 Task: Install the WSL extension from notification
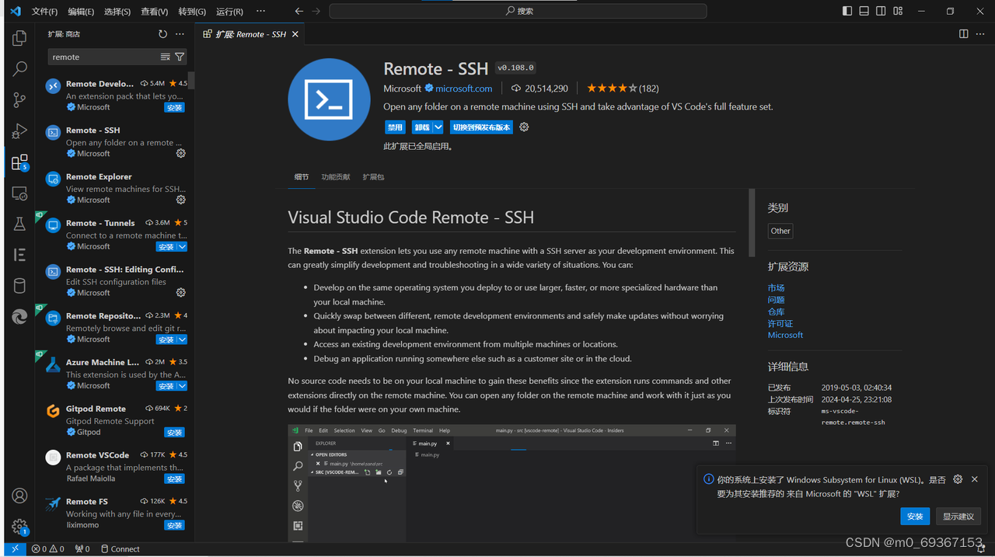click(915, 517)
